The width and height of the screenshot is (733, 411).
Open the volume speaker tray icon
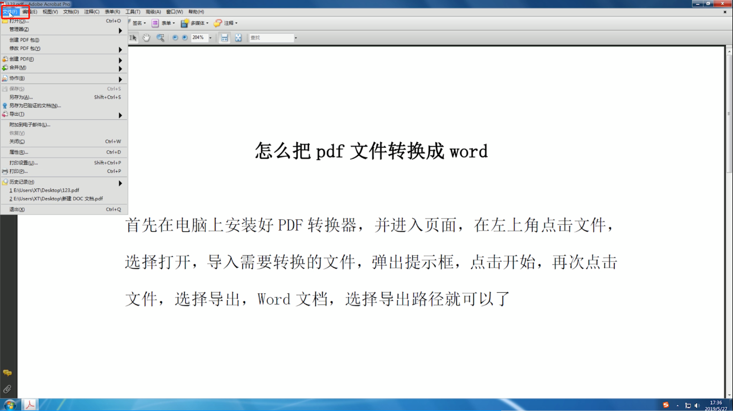tap(697, 406)
